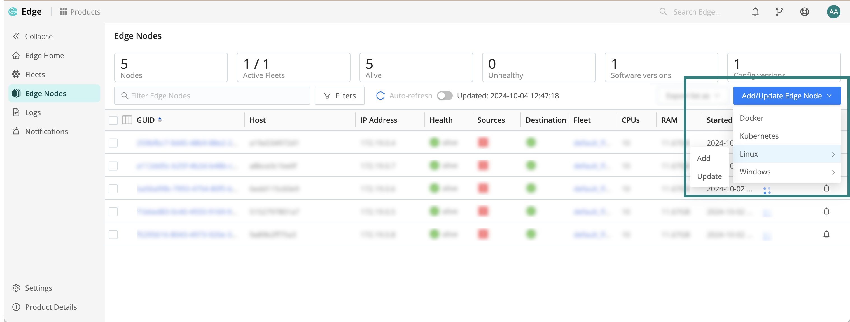Viewport: 850px width, 322px height.
Task: Sort the table by GUID column
Action: point(160,120)
